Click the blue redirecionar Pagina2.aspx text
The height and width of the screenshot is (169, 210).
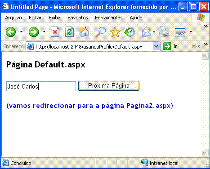[x=89, y=106]
